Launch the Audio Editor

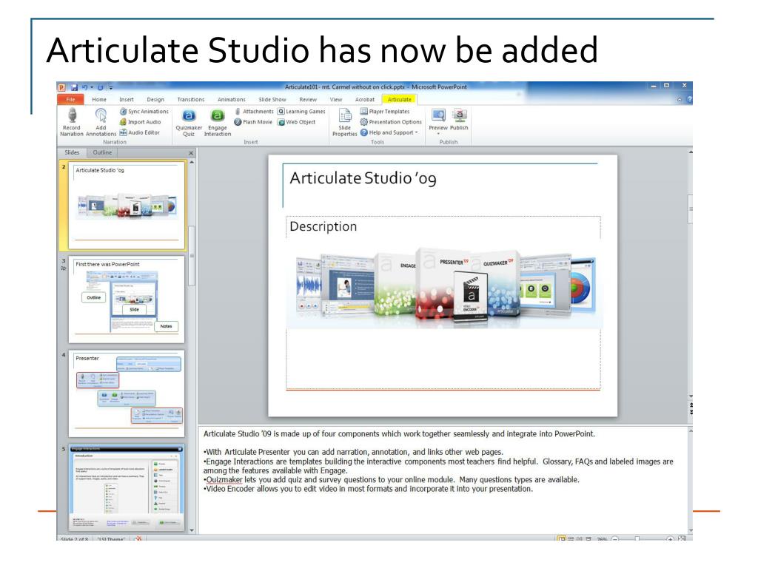point(139,132)
